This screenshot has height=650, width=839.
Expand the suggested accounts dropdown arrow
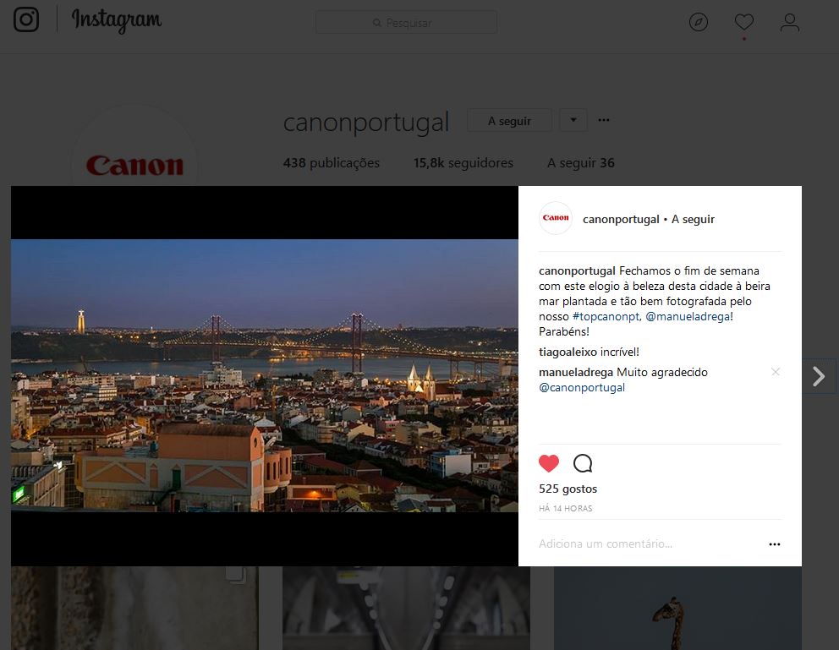573,120
